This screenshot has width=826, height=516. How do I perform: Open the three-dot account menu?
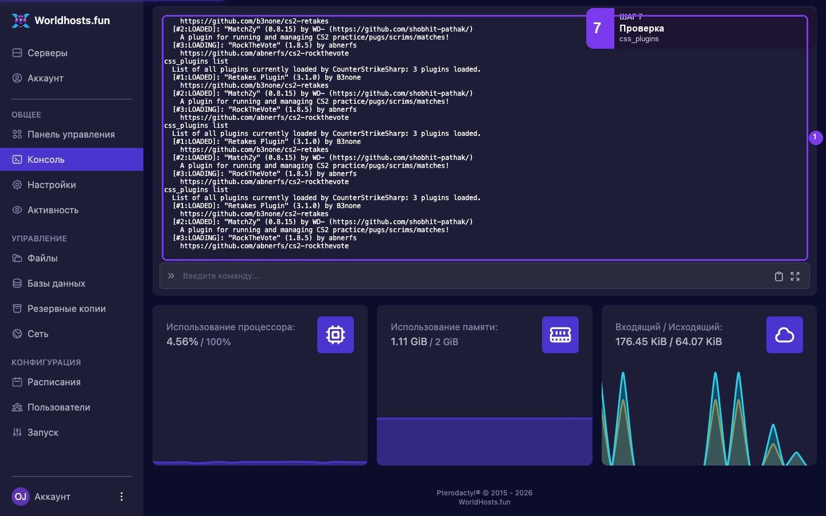[121, 497]
